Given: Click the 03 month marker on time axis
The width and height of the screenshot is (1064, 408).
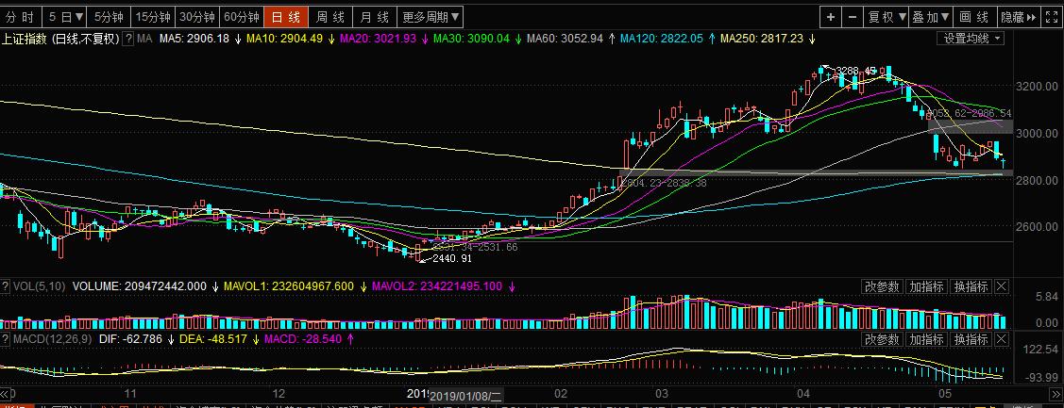Looking at the screenshot, I should point(661,394).
